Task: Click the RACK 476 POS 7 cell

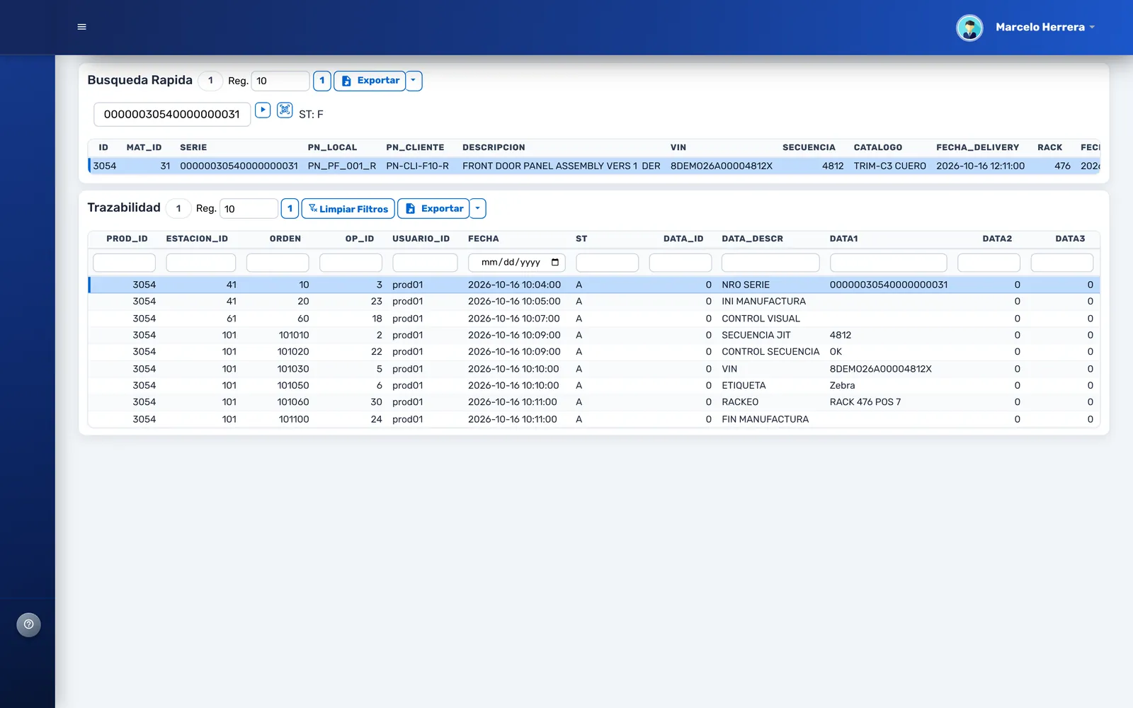Action: [x=865, y=402]
